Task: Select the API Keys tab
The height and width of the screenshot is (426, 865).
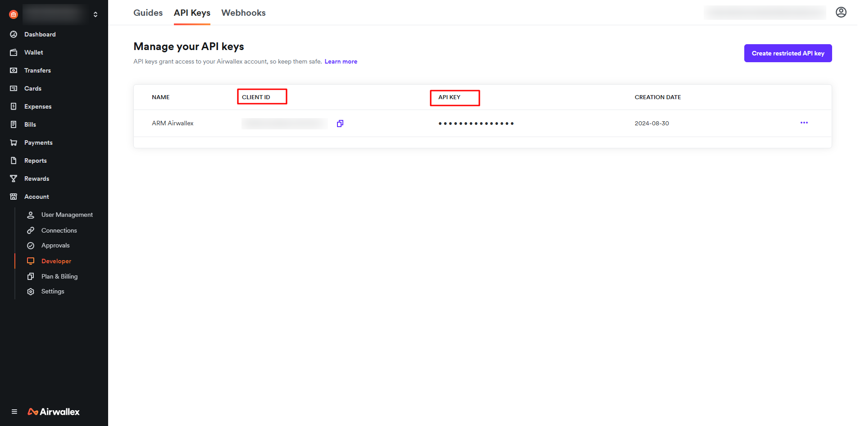Action: click(192, 13)
